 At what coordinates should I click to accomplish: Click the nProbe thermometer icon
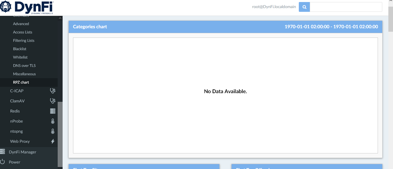coord(52,121)
